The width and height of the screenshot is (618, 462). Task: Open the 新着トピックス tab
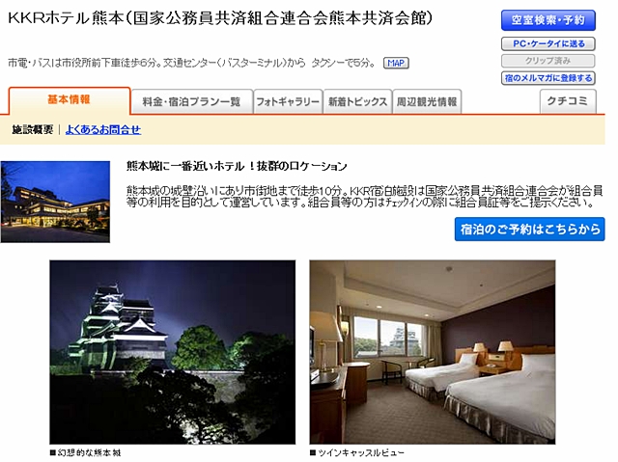pyautogui.click(x=357, y=102)
